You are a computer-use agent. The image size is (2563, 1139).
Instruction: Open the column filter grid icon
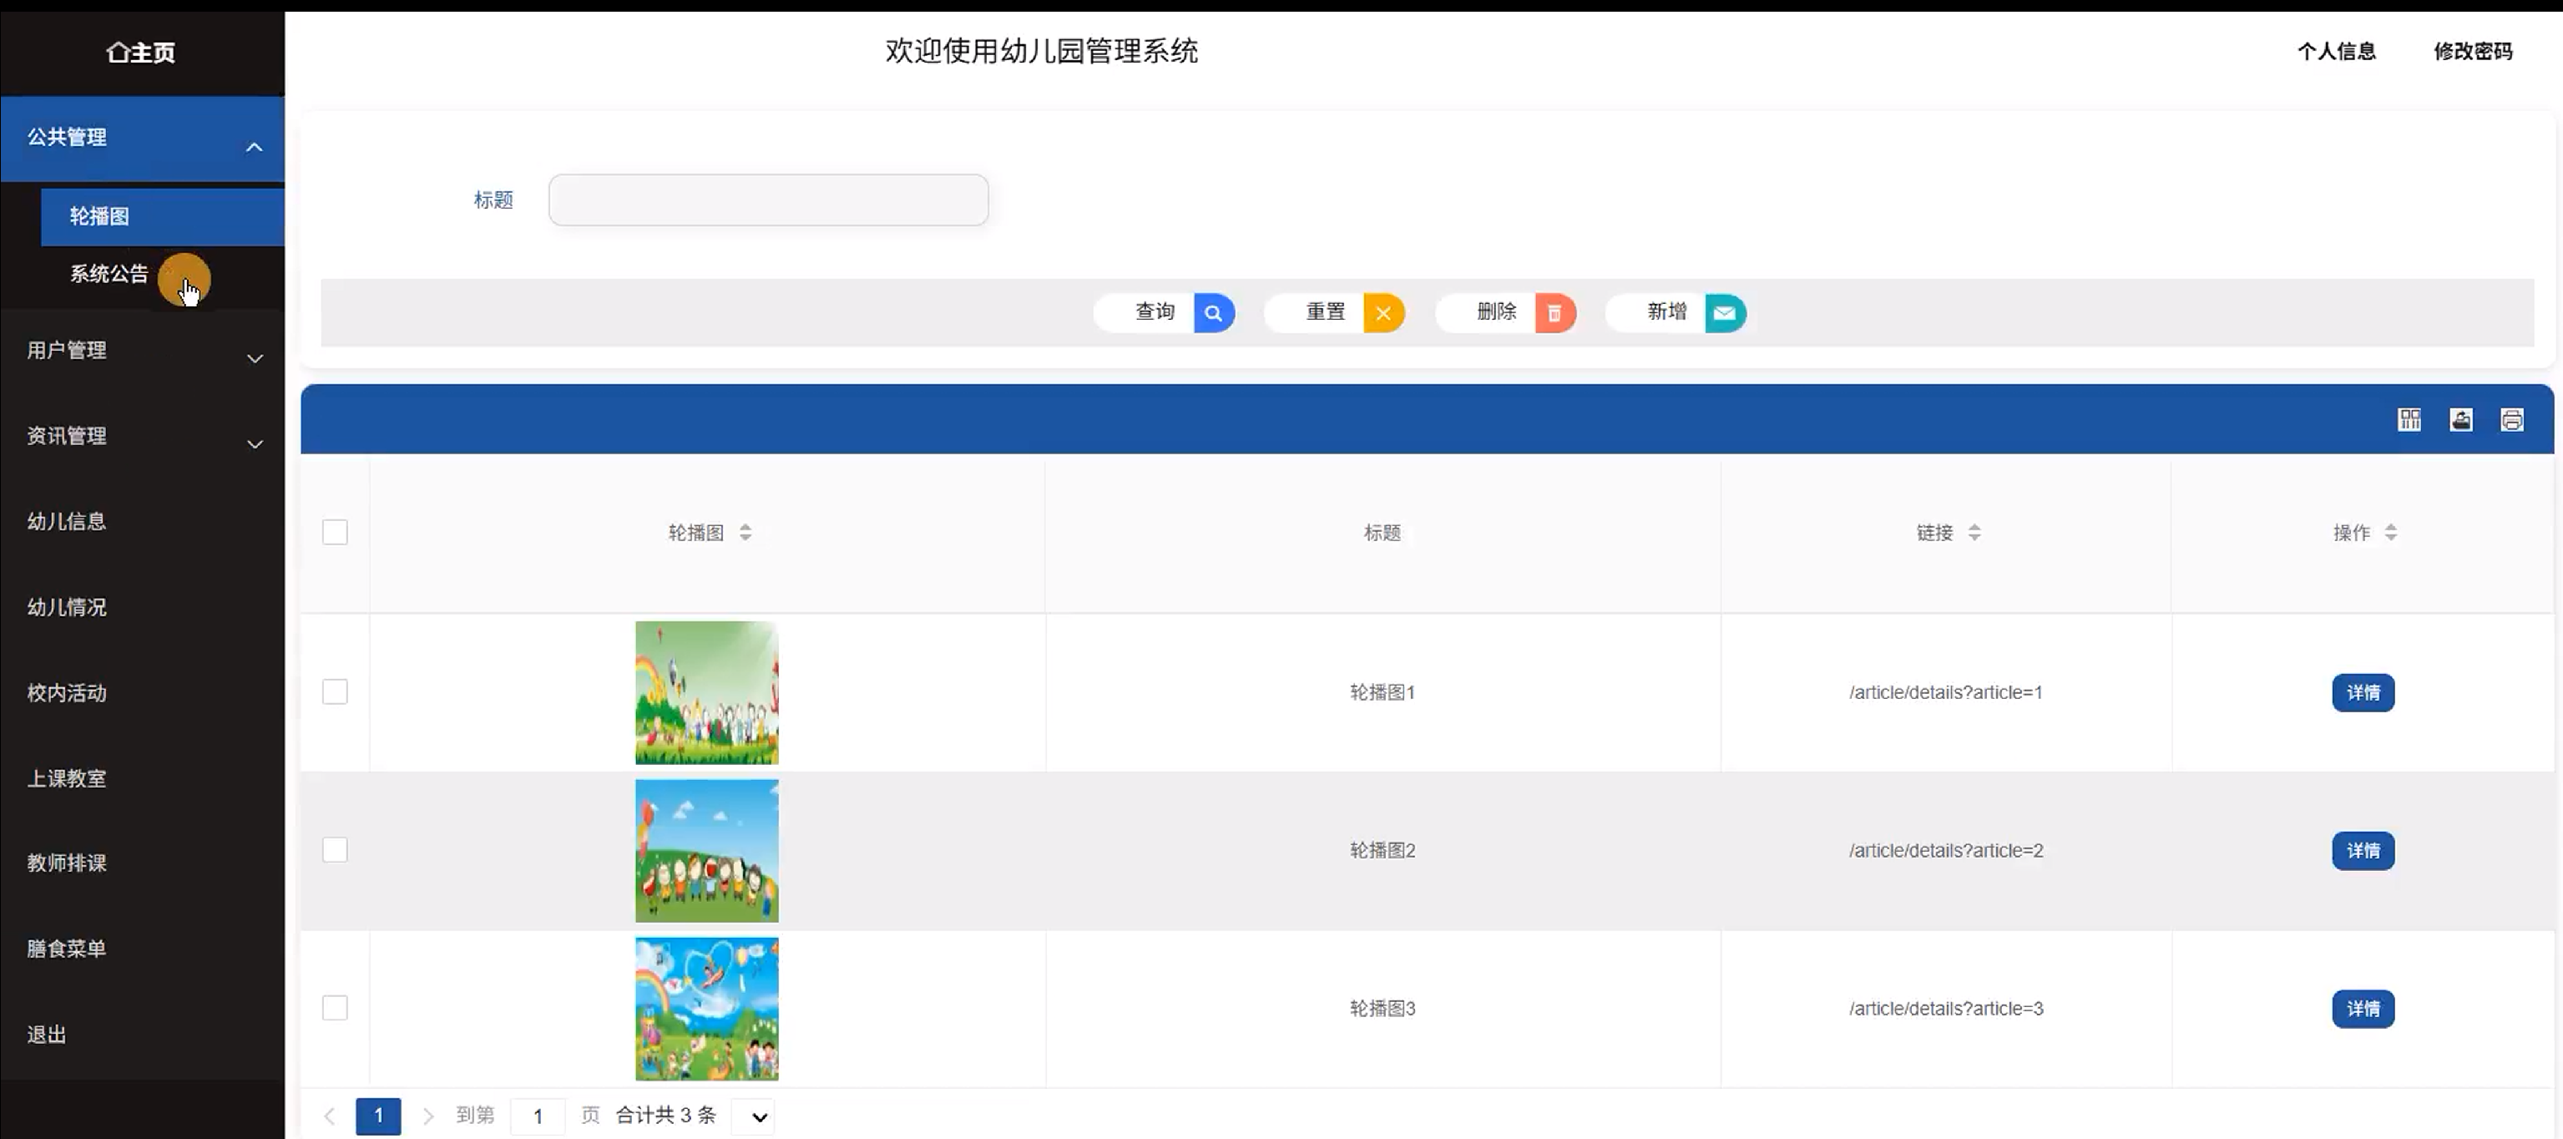[2409, 420]
